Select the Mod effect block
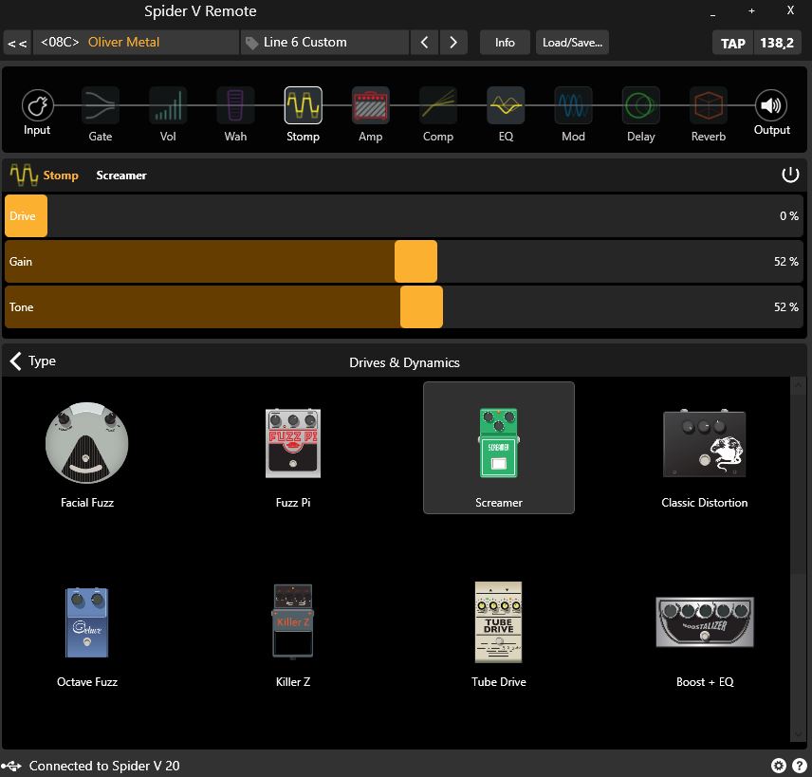Viewport: 812px width, 777px height. coord(573,105)
